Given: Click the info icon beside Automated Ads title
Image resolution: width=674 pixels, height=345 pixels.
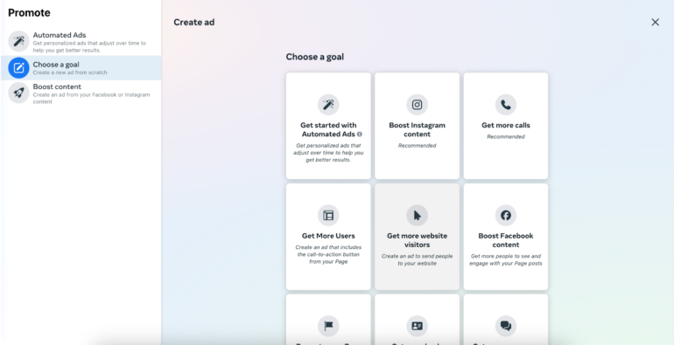Looking at the screenshot, I should tap(360, 135).
